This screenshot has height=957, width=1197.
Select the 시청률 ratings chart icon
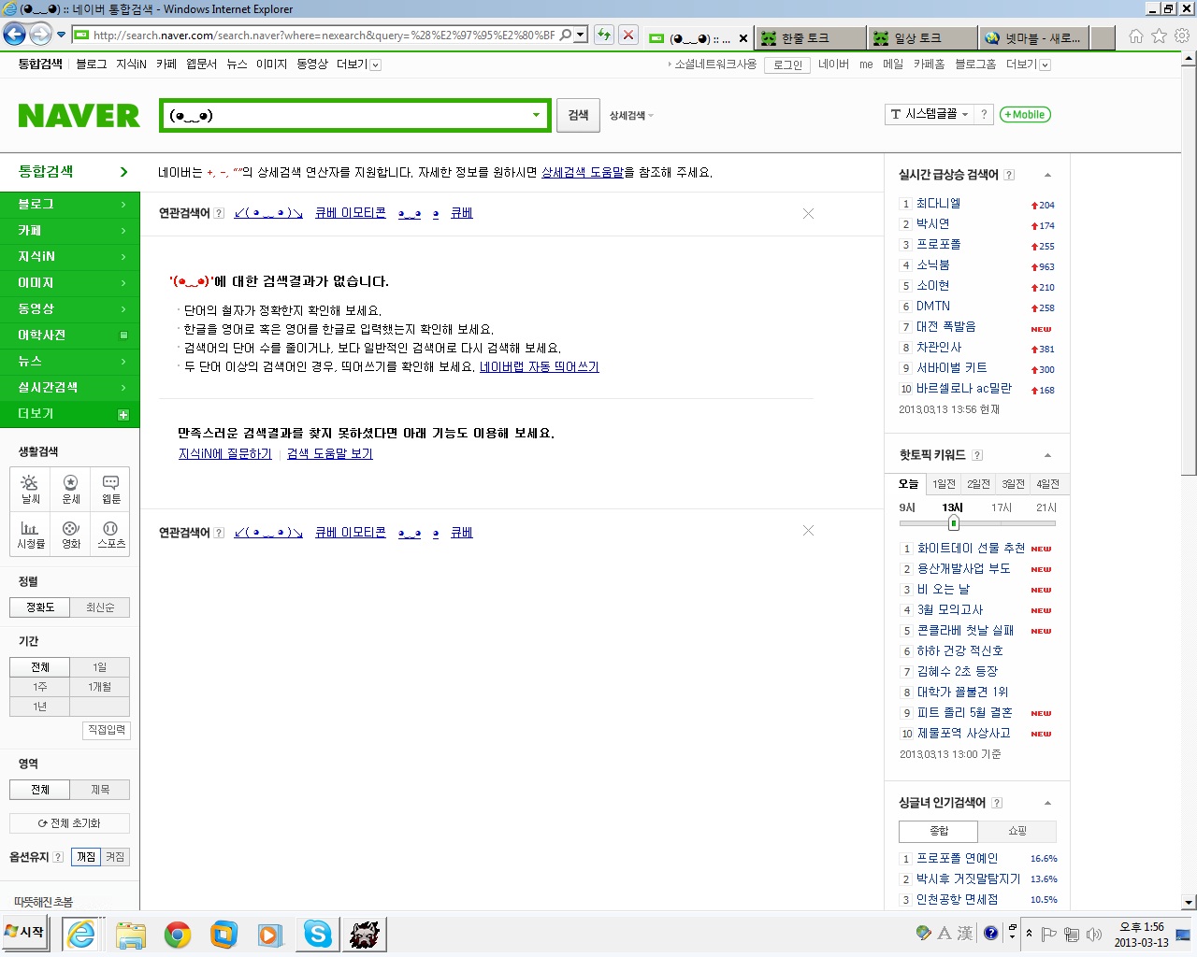pyautogui.click(x=30, y=535)
